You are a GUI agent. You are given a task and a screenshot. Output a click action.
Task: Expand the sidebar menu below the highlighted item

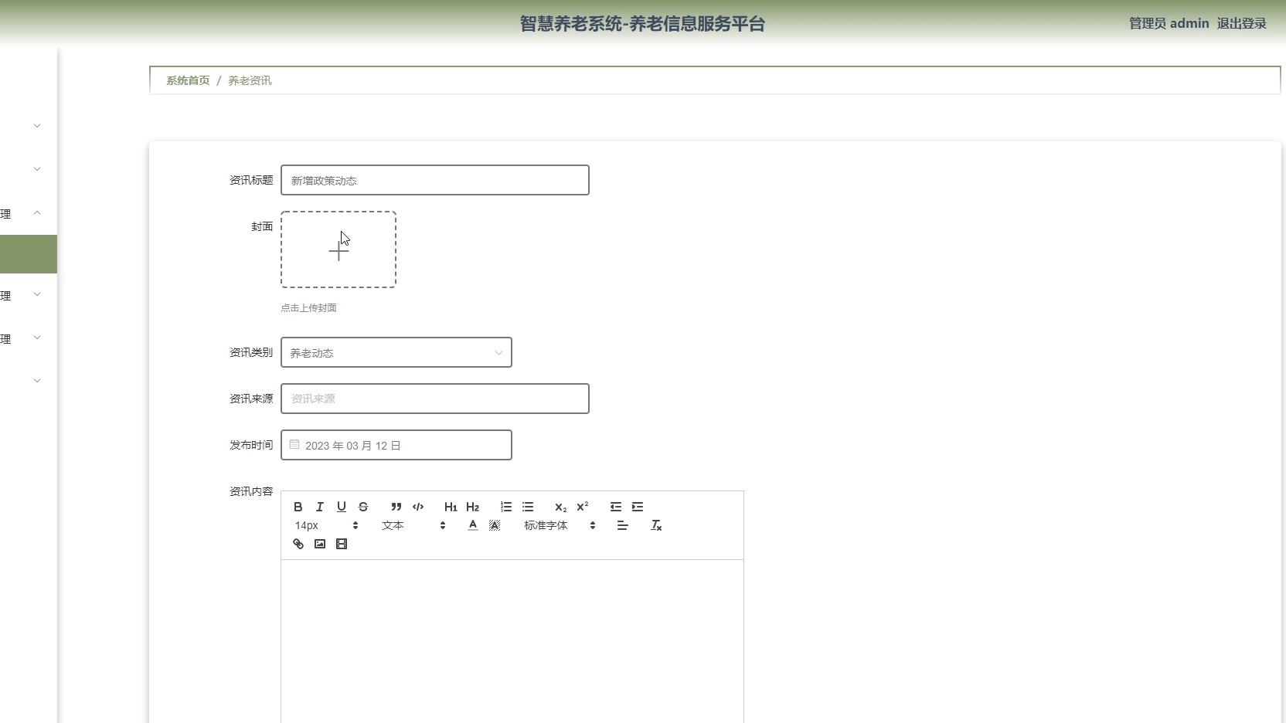pos(37,294)
